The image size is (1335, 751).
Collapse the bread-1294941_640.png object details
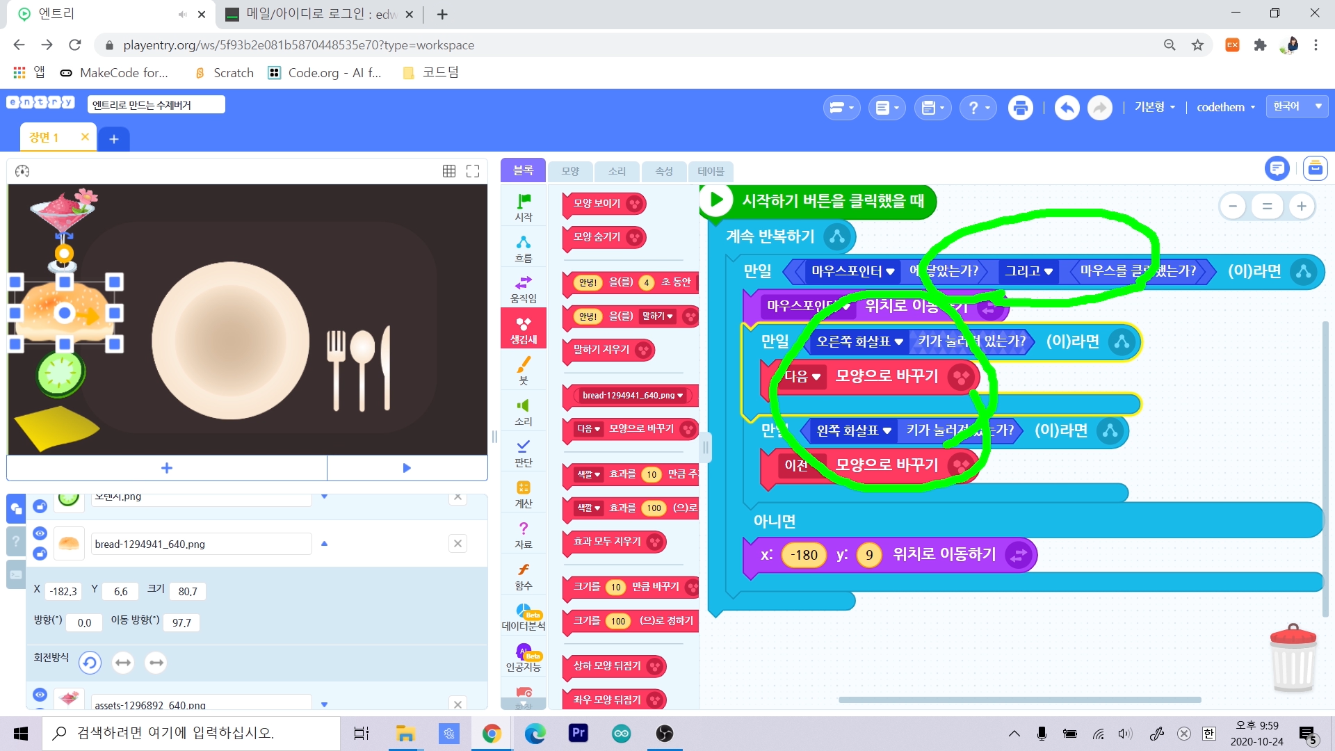[x=324, y=544]
